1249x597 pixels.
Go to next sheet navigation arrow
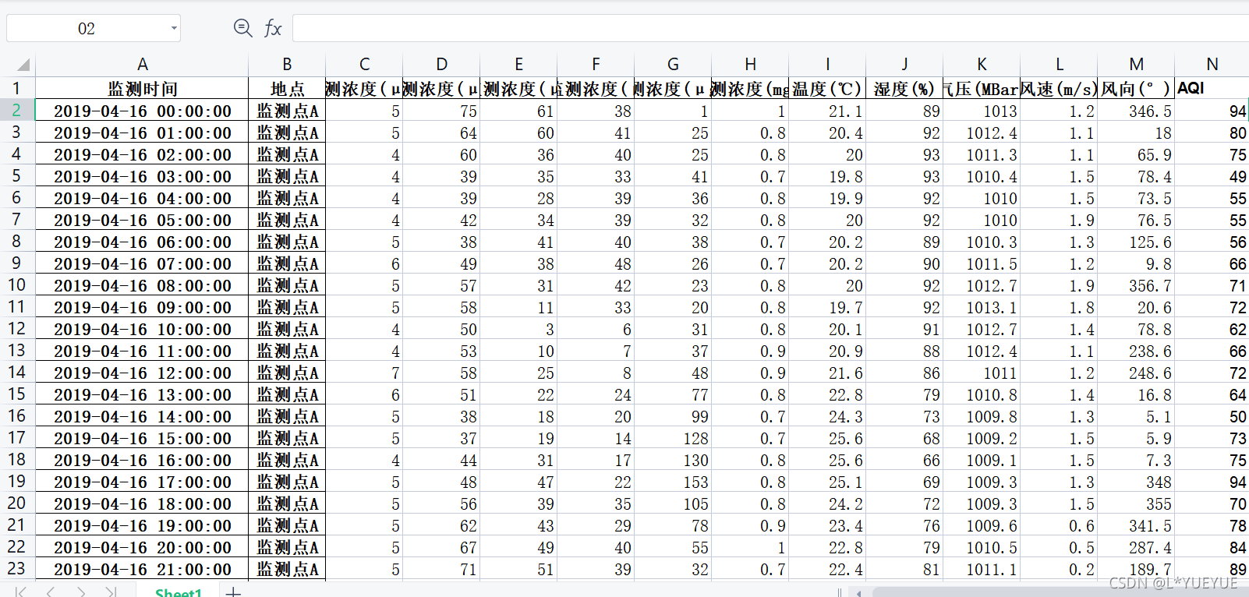81,592
